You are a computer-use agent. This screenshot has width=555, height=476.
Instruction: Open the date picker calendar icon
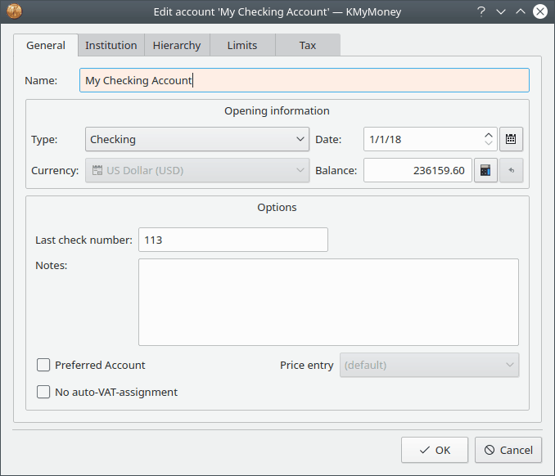point(511,139)
